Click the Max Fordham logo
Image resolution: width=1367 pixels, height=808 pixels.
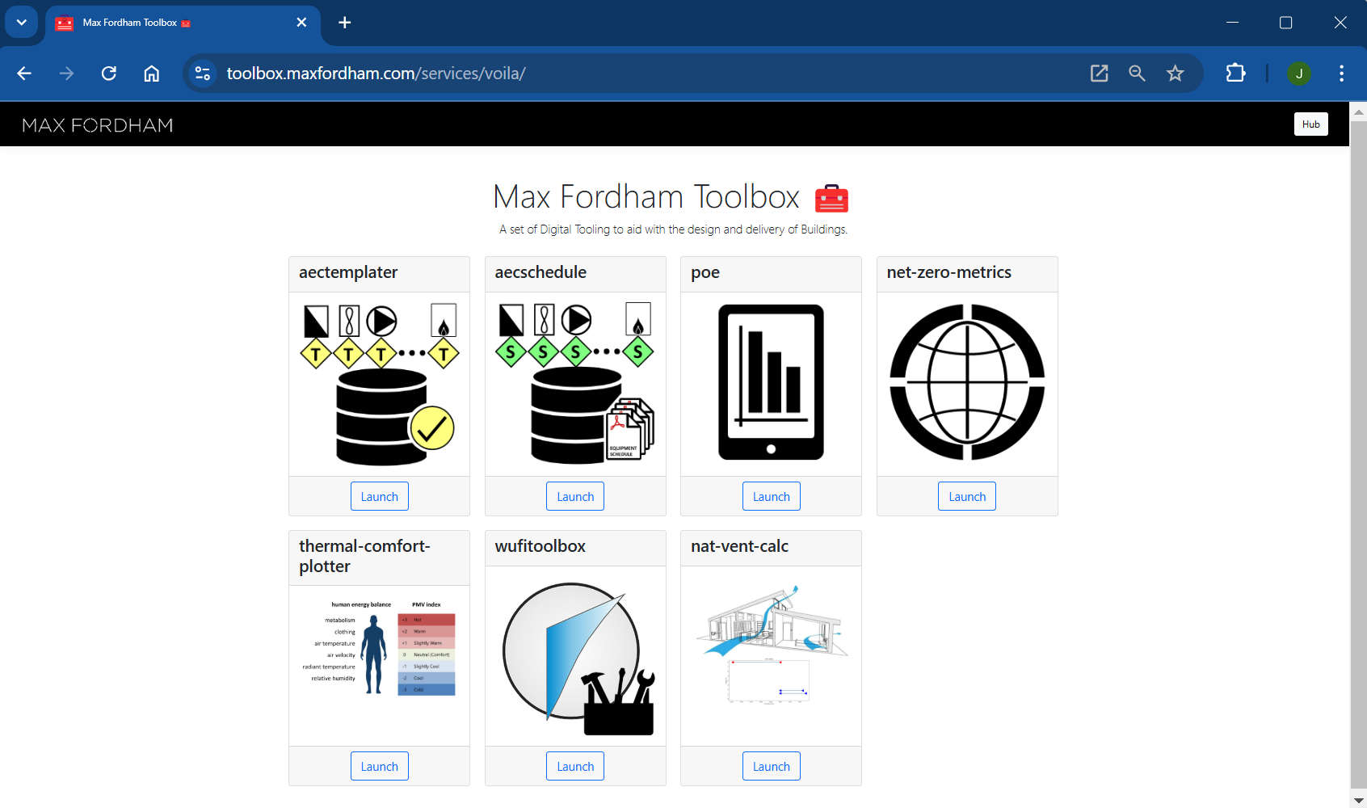[x=98, y=125]
